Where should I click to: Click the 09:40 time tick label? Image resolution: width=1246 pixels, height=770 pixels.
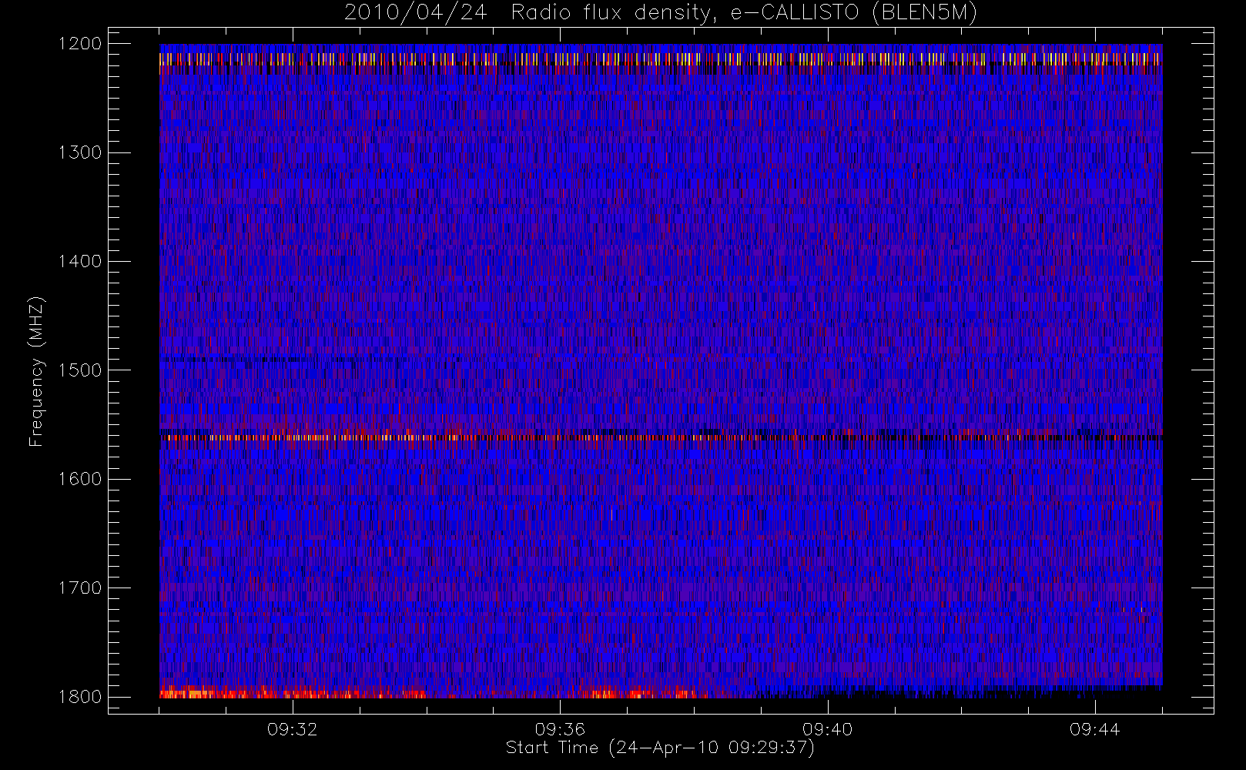827,729
